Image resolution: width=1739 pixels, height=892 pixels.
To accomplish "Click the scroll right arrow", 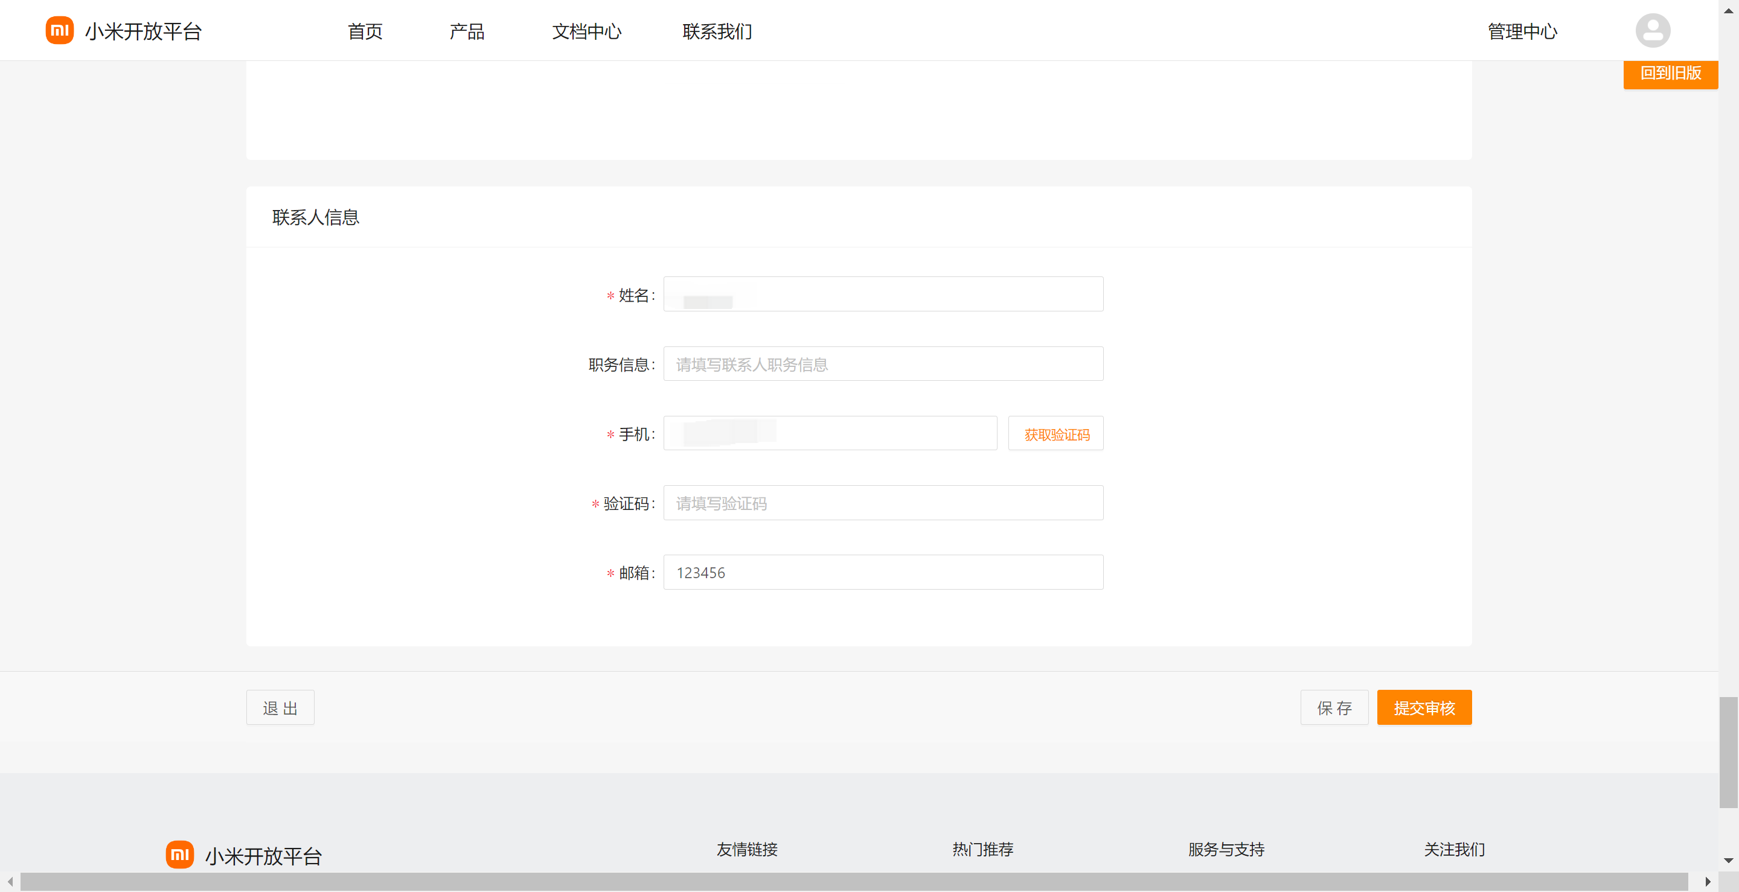I will point(1708,882).
